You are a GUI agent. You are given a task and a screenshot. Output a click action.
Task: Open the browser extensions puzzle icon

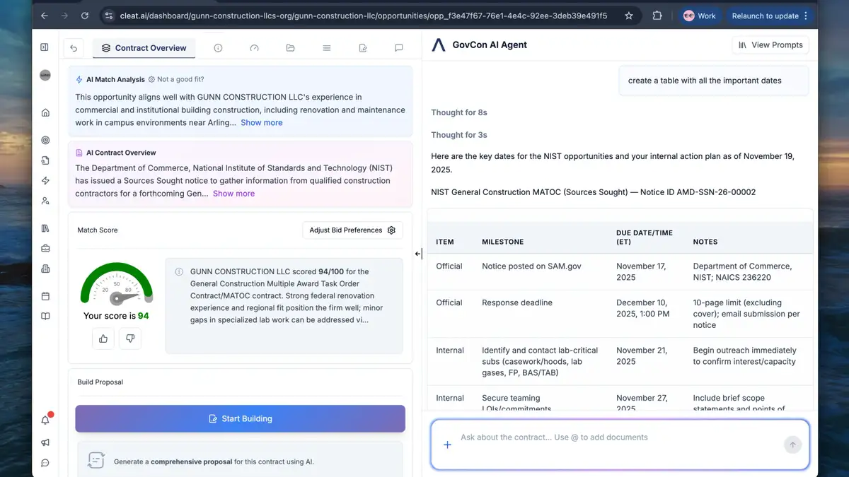(657, 16)
